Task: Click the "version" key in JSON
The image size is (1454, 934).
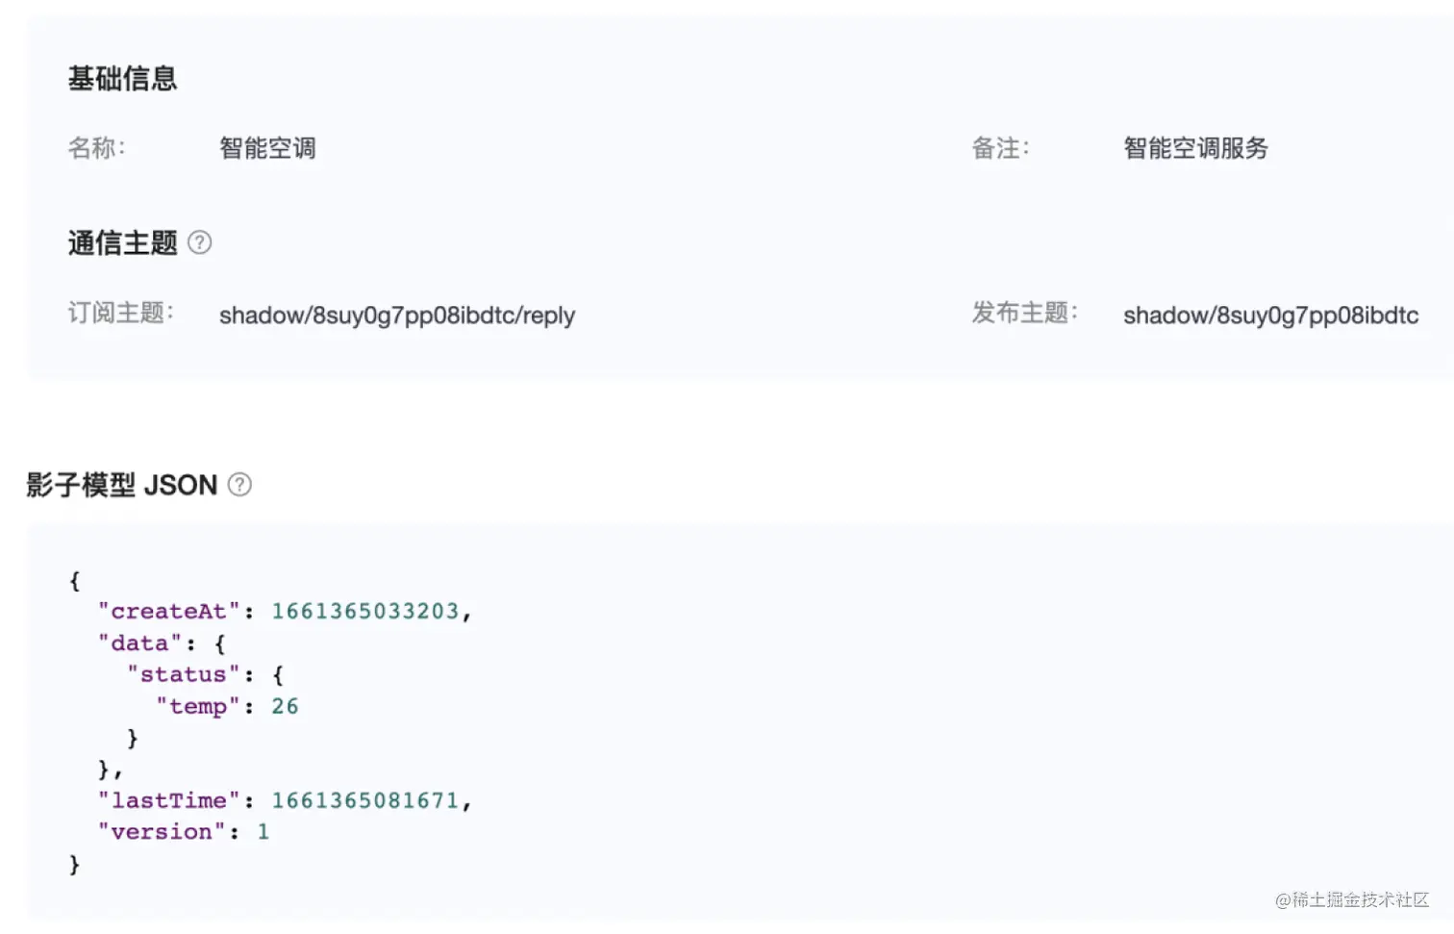Action: [x=162, y=832]
